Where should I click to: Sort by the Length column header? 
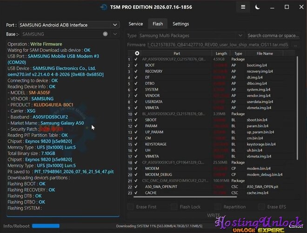pyautogui.click(x=221, y=53)
